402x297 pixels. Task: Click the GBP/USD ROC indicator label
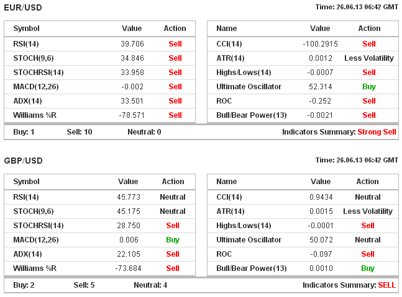[x=224, y=254]
